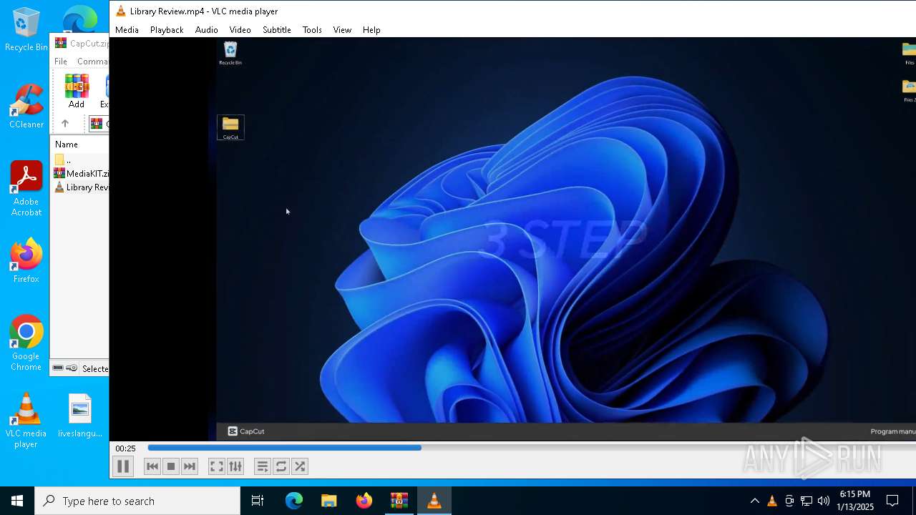This screenshot has width=916, height=515.
Task: Click the WinRAR status bar drive icon
Action: [x=58, y=368]
